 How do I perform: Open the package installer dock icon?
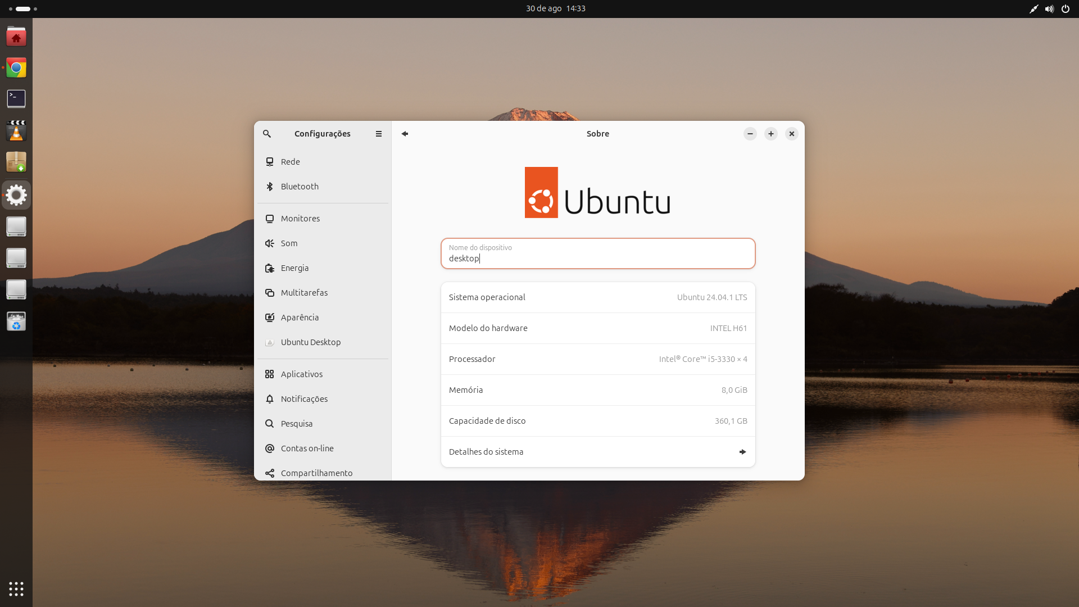click(16, 162)
